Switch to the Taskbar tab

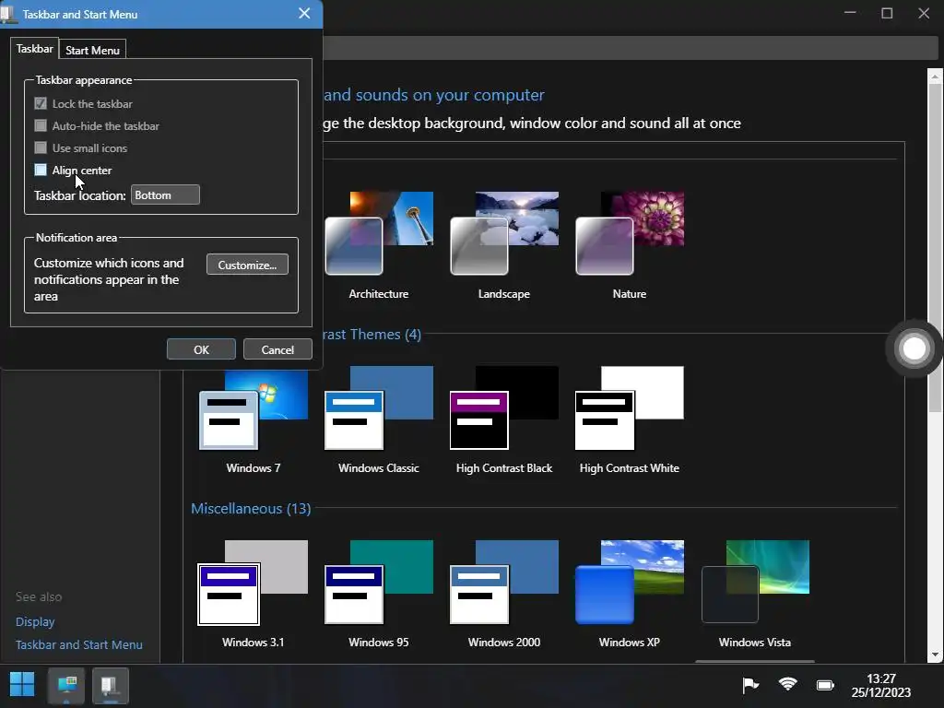click(34, 48)
